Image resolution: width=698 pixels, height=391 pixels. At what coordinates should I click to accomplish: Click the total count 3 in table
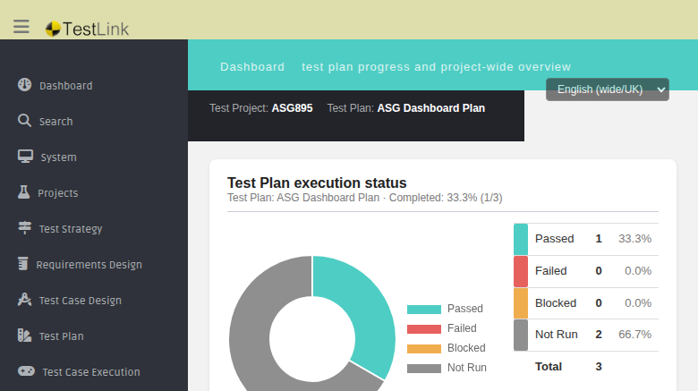[599, 367]
